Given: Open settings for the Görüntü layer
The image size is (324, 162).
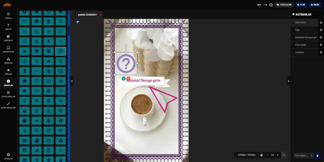Looking at the screenshot, I should point(321,52).
